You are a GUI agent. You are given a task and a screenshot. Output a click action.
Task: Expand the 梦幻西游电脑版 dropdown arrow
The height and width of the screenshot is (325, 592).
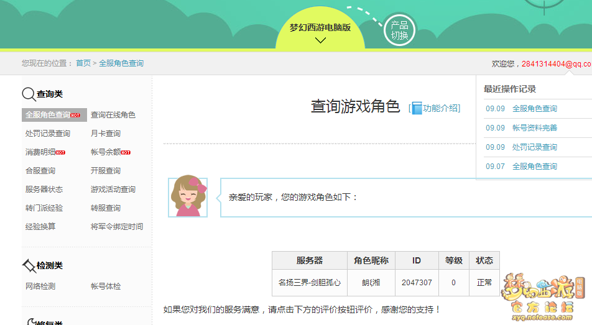(x=320, y=40)
